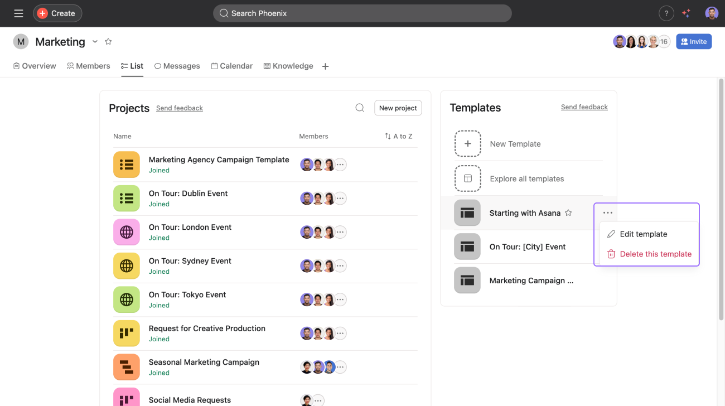Expand the Marketing team dropdown arrow
This screenshot has width=725, height=406.
click(95, 42)
